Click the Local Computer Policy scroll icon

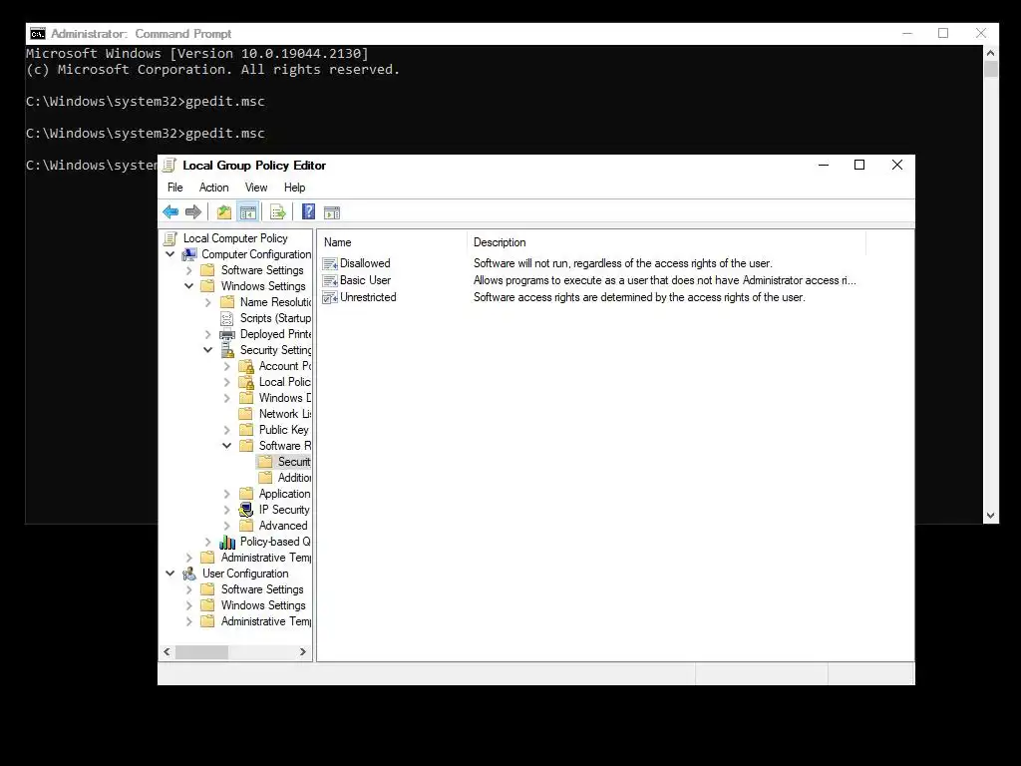tap(170, 238)
